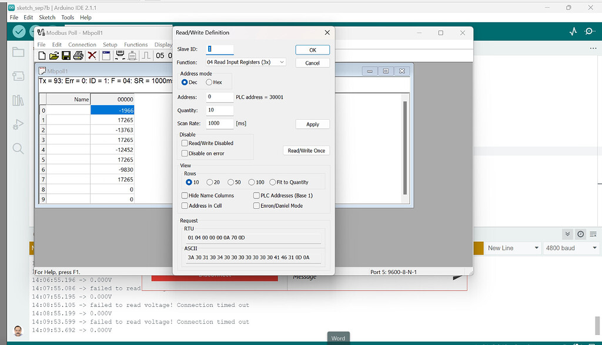Click the Read/Write Once button
Screen dimensions: 602x345
point(306,150)
